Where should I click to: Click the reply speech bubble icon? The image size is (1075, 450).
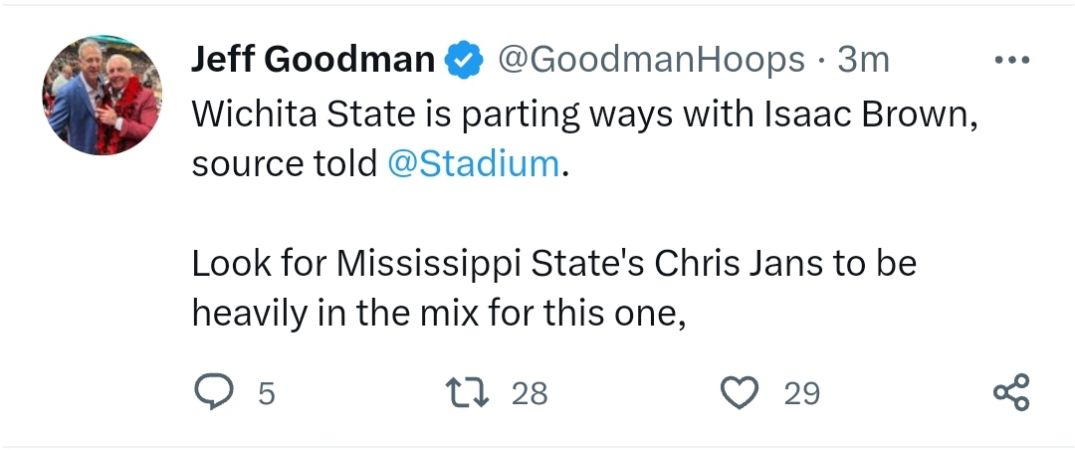point(213,393)
